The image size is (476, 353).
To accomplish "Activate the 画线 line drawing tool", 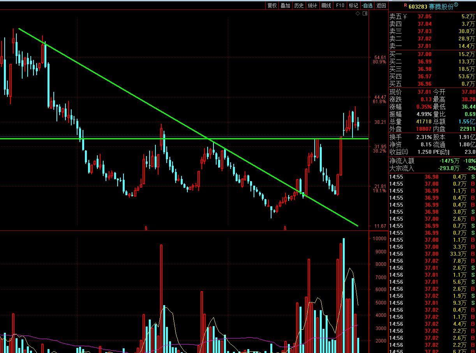I will tap(326, 5).
